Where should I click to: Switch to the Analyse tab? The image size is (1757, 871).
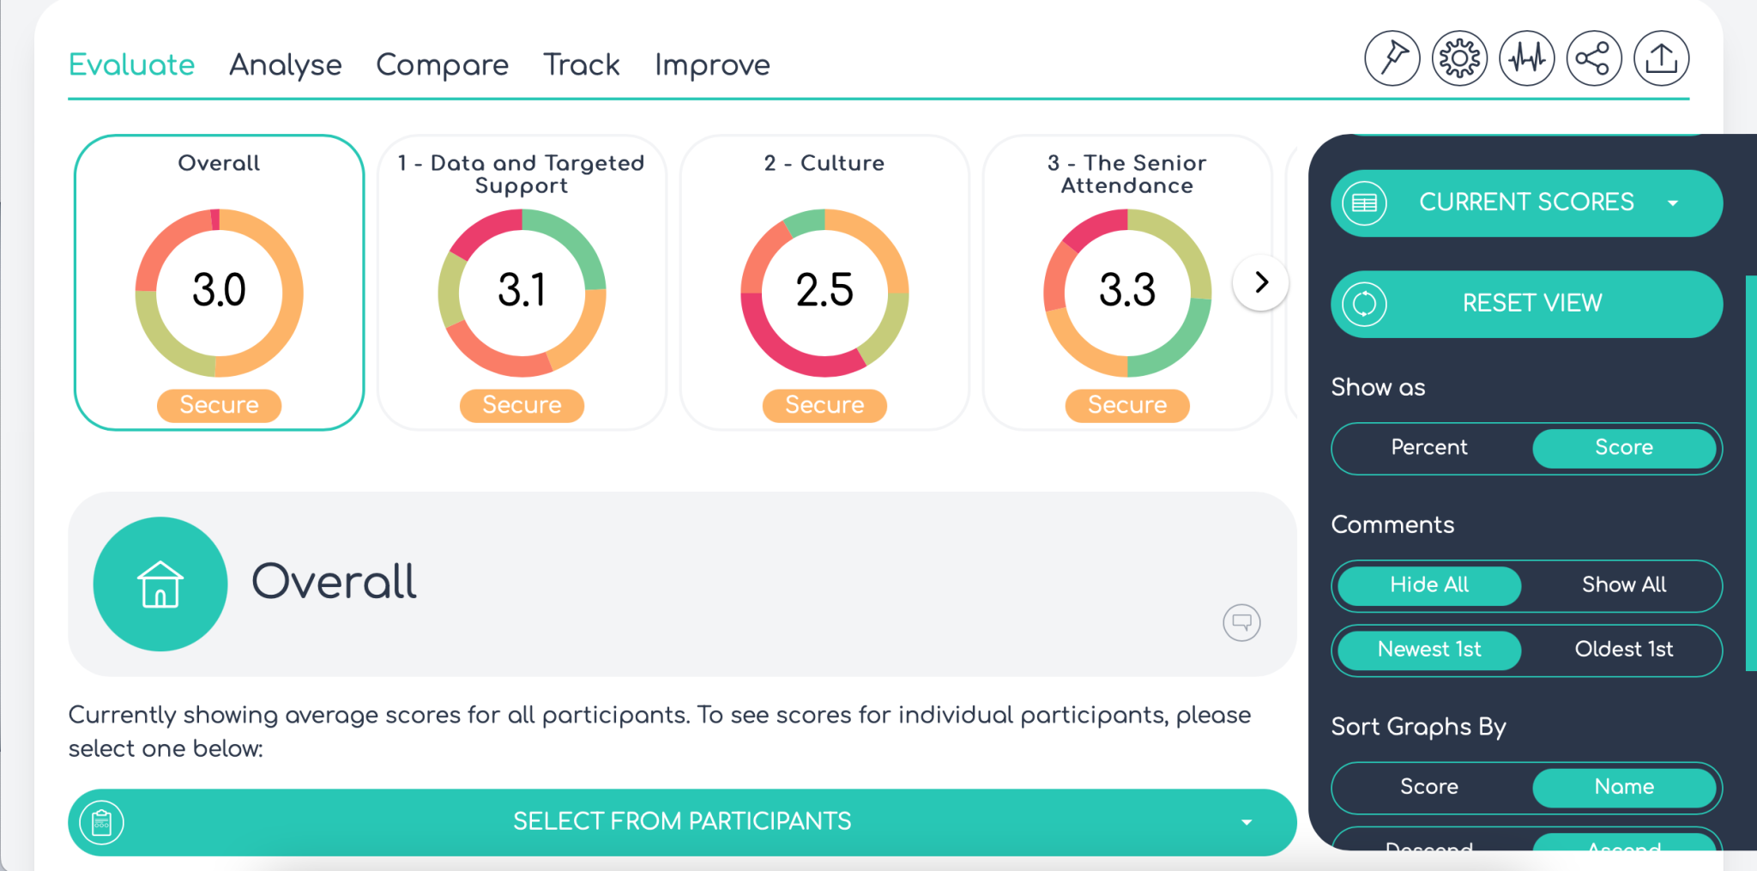[285, 64]
